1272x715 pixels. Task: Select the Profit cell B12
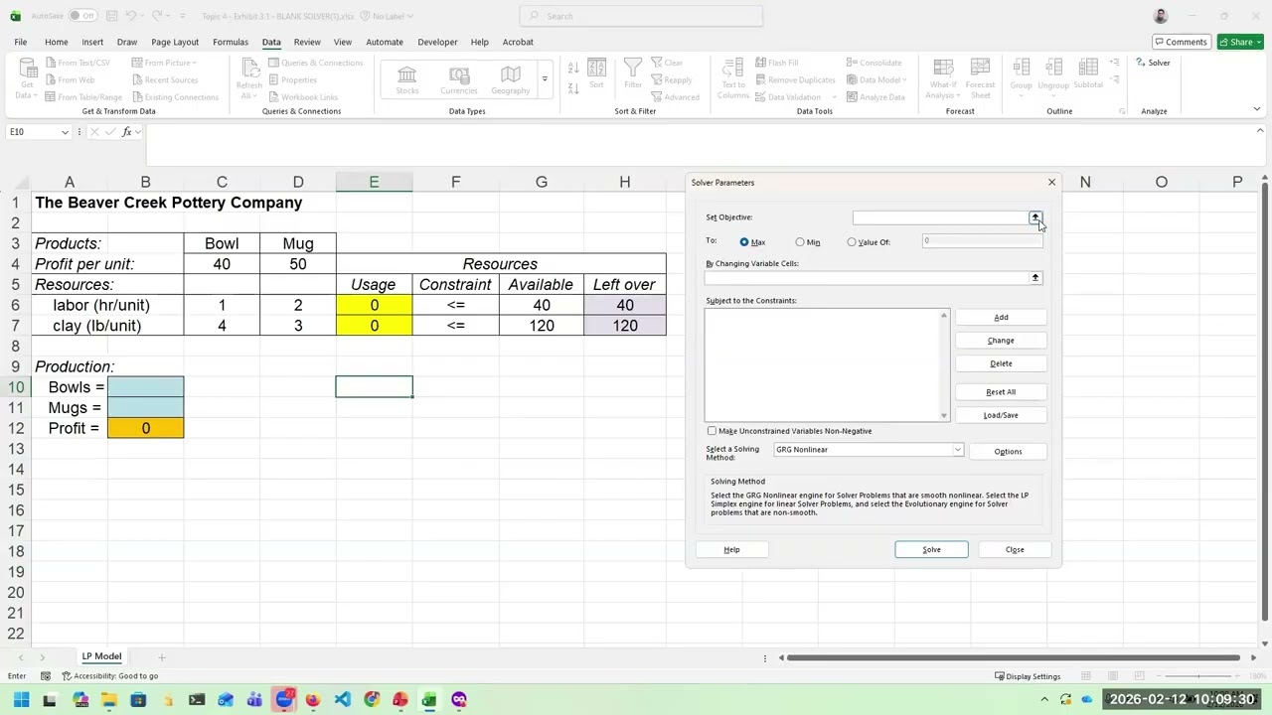click(x=145, y=428)
